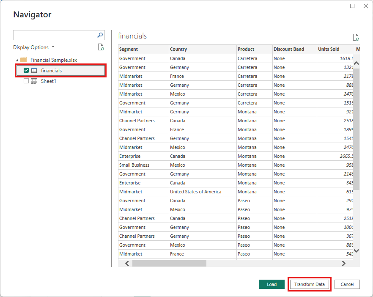Click the Sheet1 worksheet icon
This screenshot has height=297, width=373.
(34, 81)
